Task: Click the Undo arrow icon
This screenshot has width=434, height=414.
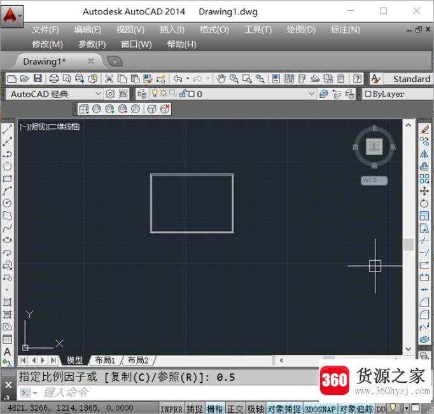Action: click(178, 79)
